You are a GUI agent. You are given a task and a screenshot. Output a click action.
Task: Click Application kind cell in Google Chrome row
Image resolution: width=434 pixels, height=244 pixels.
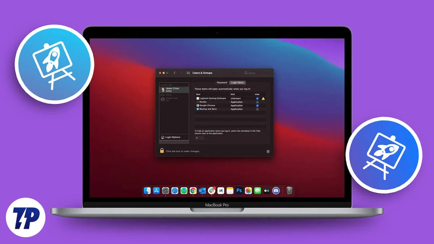pyautogui.click(x=237, y=106)
